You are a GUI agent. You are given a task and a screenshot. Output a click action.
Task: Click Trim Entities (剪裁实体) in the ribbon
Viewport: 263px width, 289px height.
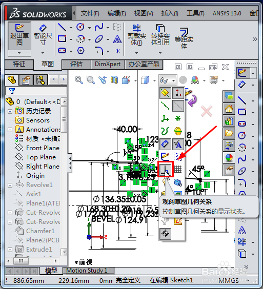coord(137,35)
